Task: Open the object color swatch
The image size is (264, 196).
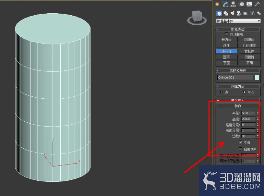Action: pos(257,77)
